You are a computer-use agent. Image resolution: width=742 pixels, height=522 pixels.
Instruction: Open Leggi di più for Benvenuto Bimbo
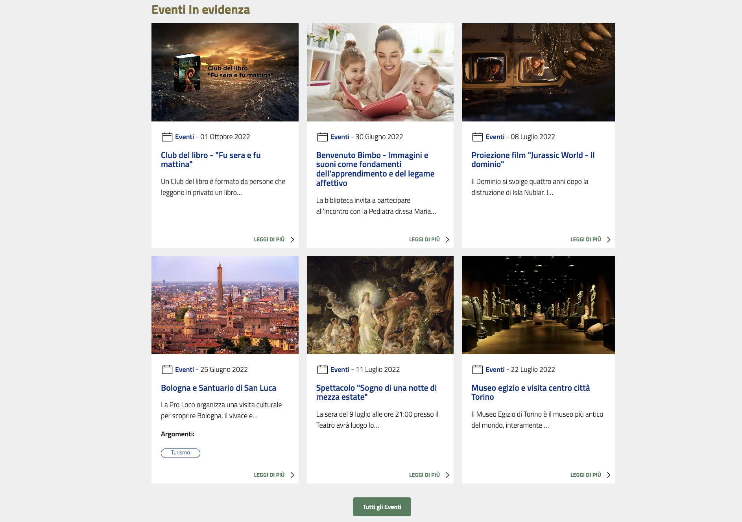(424, 239)
